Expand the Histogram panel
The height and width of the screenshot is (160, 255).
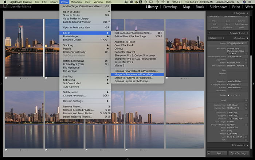pos(247,13)
